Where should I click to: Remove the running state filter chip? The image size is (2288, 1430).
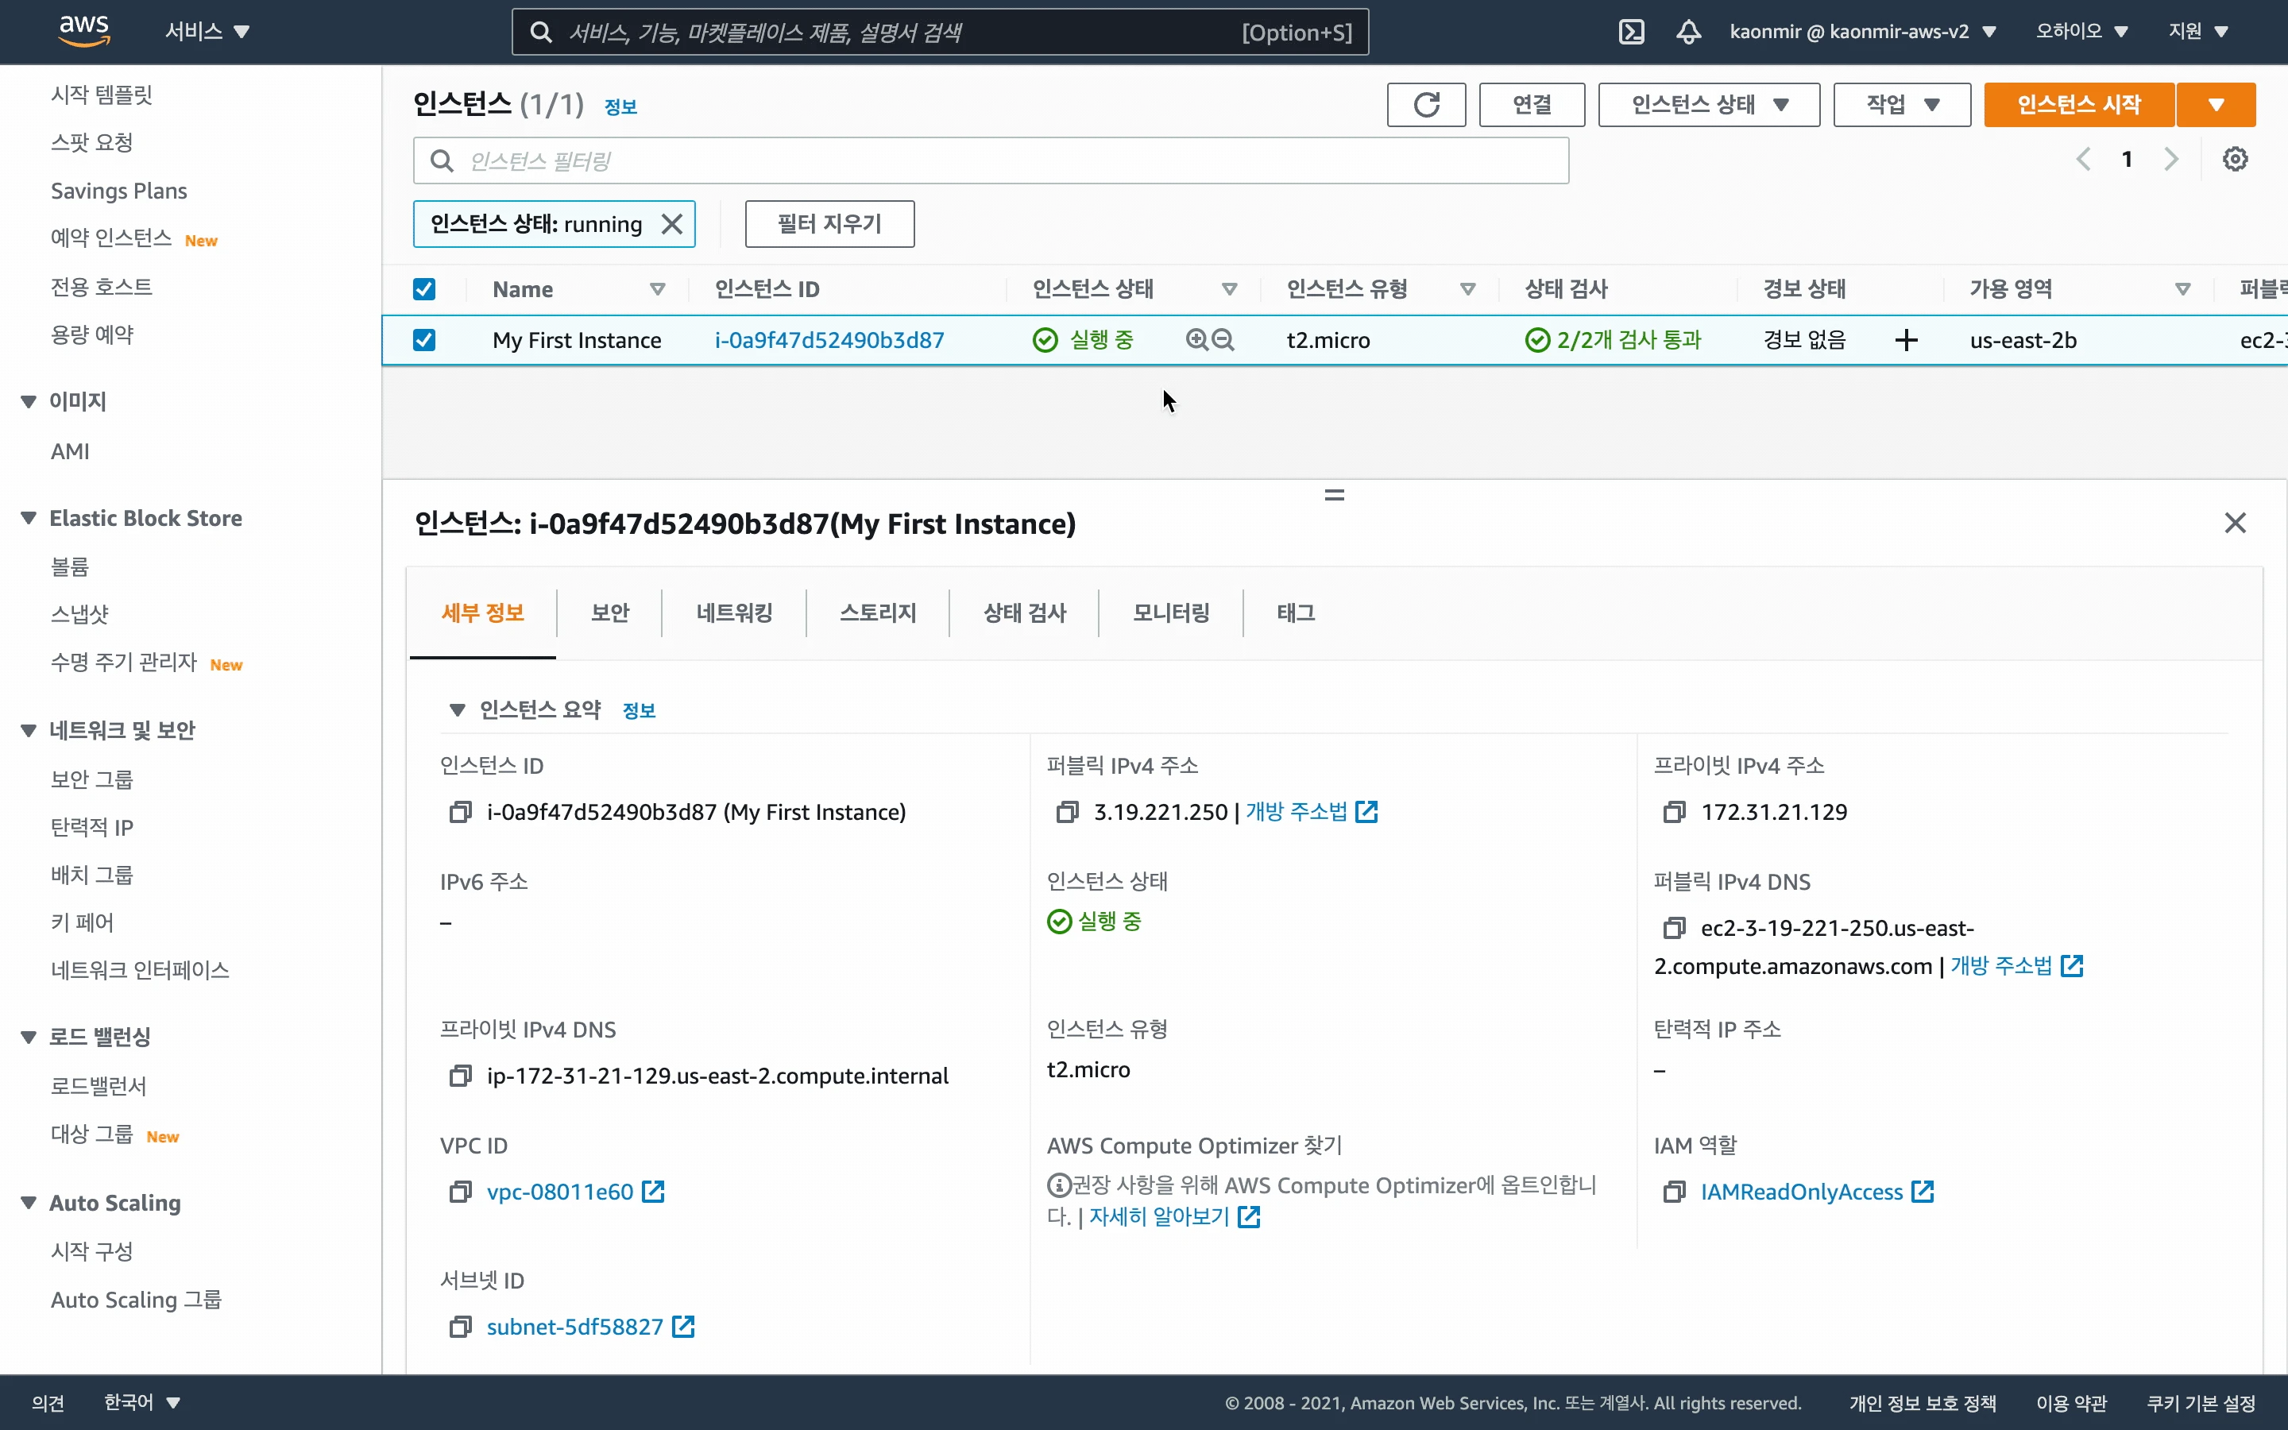coord(671,224)
